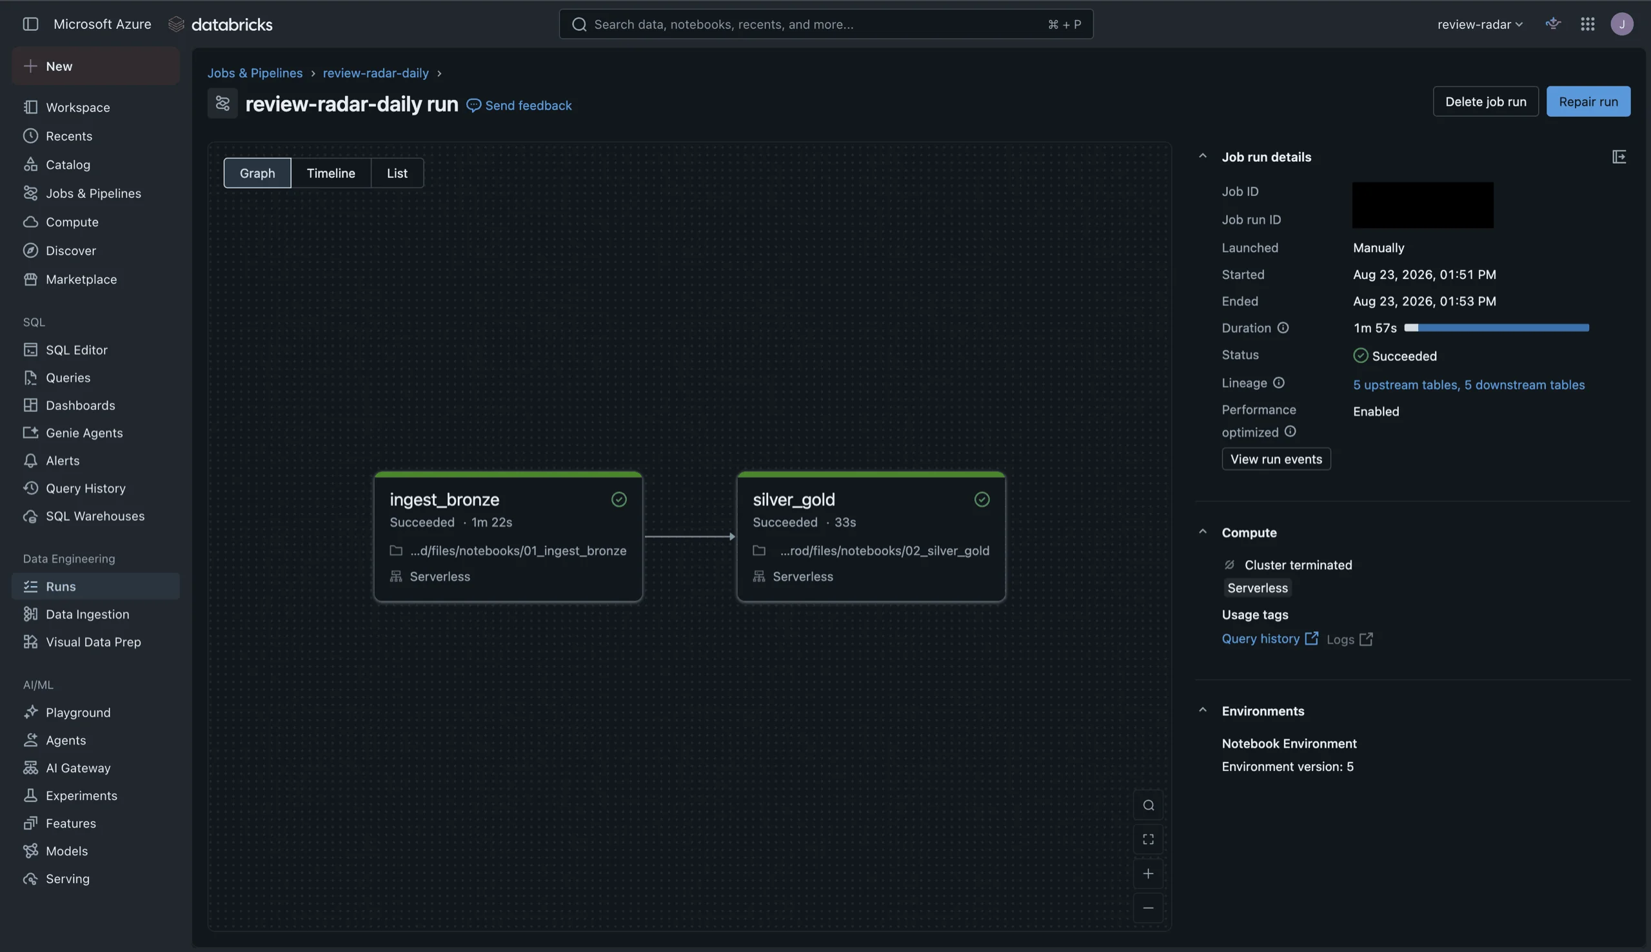Viewport: 1651px width, 952px height.
Task: Open the Databricks Assistant icon in the top bar
Action: [1553, 24]
